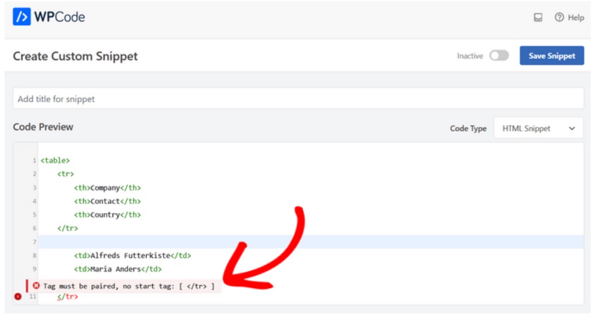This screenshot has height=315, width=593.
Task: Click line number 2 in the gutter
Action: (34, 174)
